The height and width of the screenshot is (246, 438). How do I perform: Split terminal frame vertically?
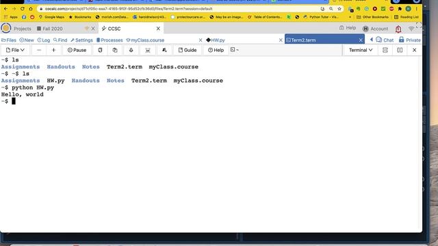400,50
